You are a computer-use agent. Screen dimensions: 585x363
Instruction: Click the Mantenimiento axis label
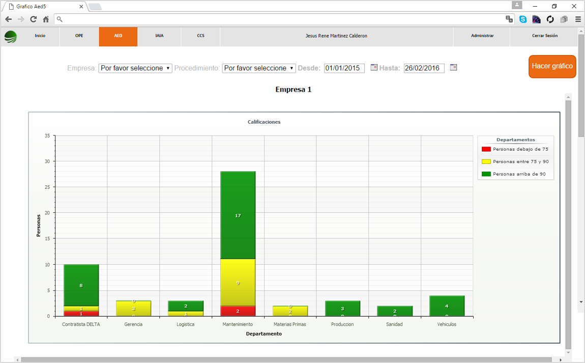pos(238,324)
